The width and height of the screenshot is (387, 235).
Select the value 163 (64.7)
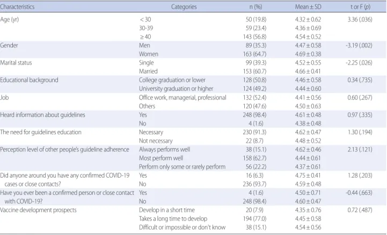tap(255, 54)
